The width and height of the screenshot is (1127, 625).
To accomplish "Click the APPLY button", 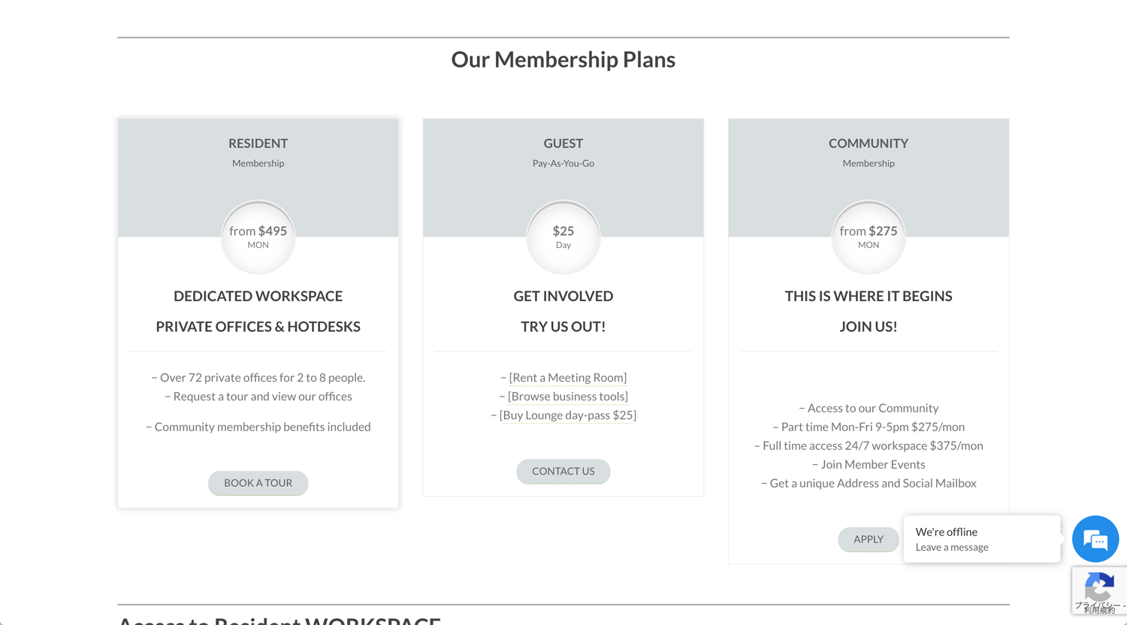I will coord(868,539).
